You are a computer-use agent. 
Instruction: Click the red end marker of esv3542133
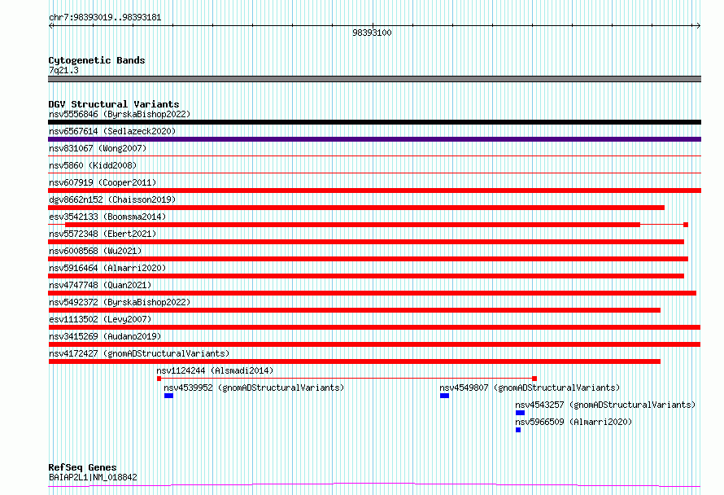[x=686, y=225]
